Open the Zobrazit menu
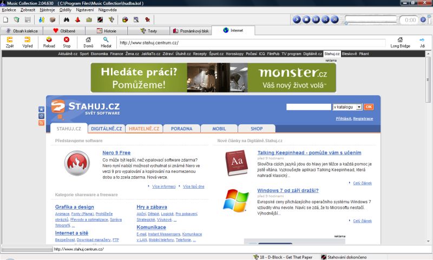Image resolution: width=433 pixels, height=260 pixels. (28, 10)
